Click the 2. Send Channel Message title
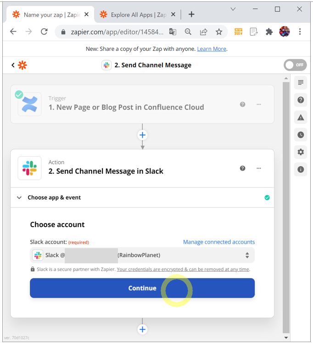This screenshot has width=313, height=343. pyautogui.click(x=153, y=65)
